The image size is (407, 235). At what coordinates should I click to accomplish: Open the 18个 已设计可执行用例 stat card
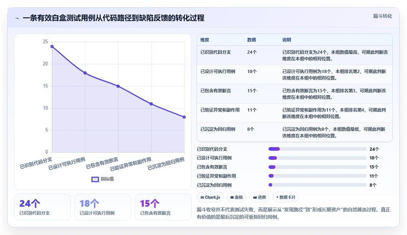pyautogui.click(x=103, y=207)
